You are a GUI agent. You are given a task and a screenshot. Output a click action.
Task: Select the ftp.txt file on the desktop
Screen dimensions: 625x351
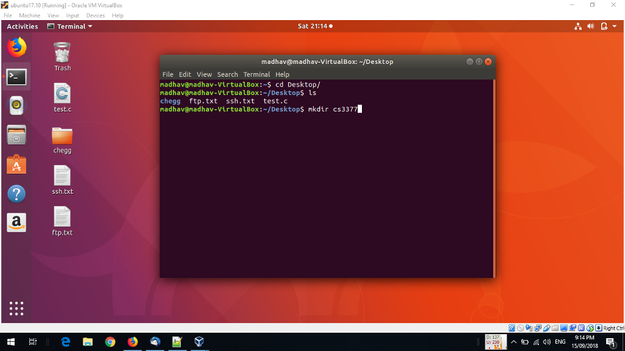pos(62,221)
